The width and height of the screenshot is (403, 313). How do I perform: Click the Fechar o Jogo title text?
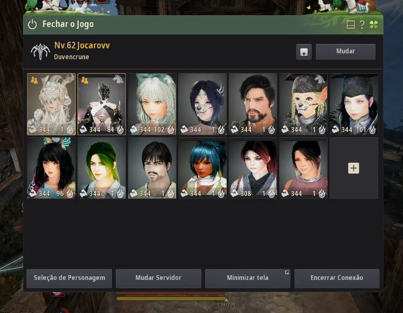[x=68, y=24]
